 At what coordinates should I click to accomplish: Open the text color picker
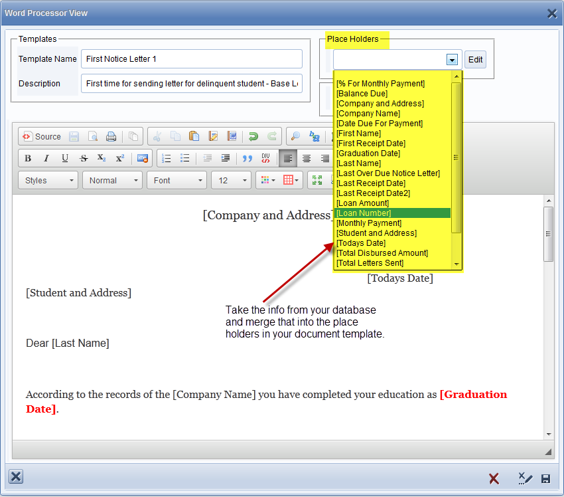click(x=268, y=181)
